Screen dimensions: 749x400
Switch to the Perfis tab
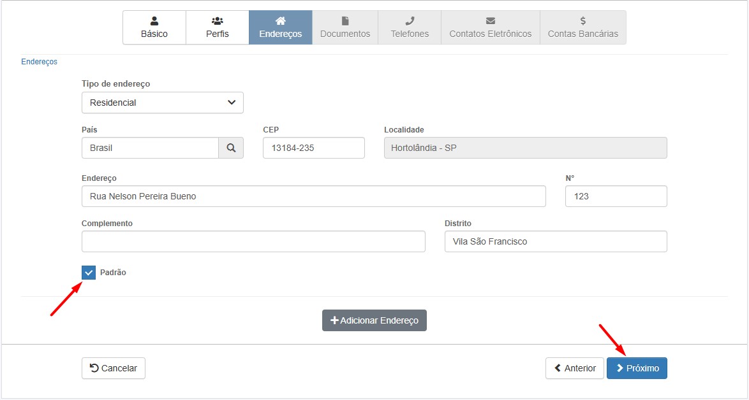217,28
